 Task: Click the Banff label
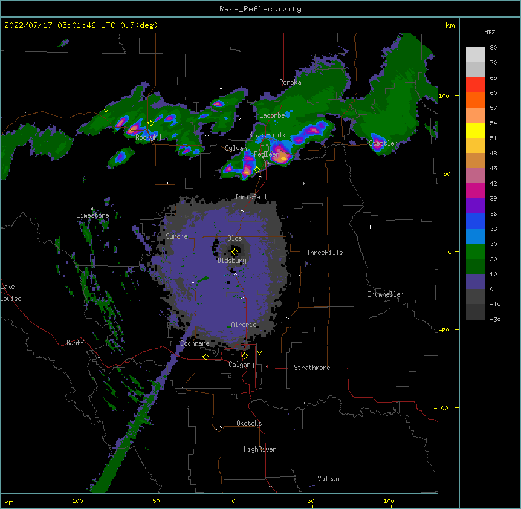[75, 343]
